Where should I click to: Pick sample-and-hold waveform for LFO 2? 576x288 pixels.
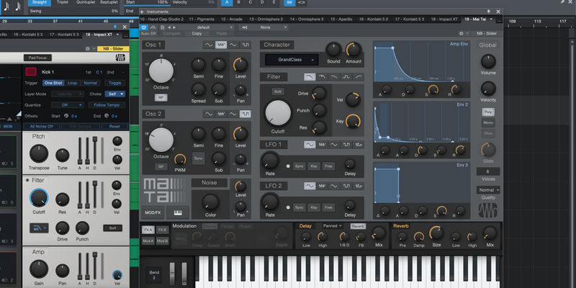[x=357, y=185]
